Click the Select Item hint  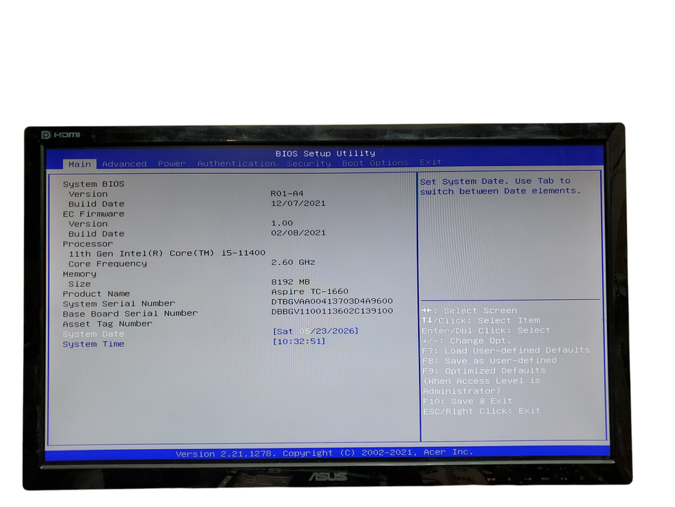pyautogui.click(x=481, y=320)
